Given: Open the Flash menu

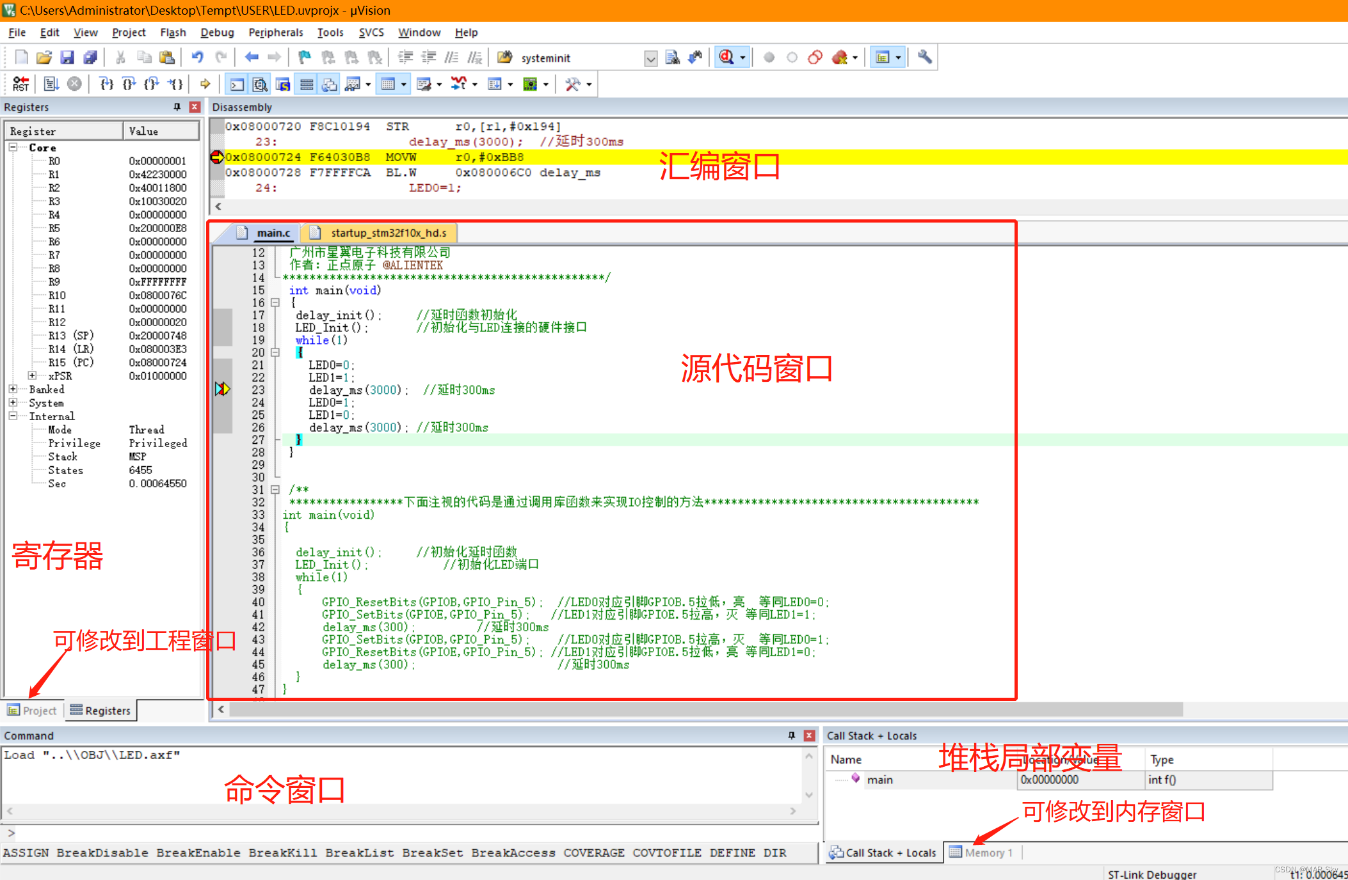Looking at the screenshot, I should tap(173, 33).
